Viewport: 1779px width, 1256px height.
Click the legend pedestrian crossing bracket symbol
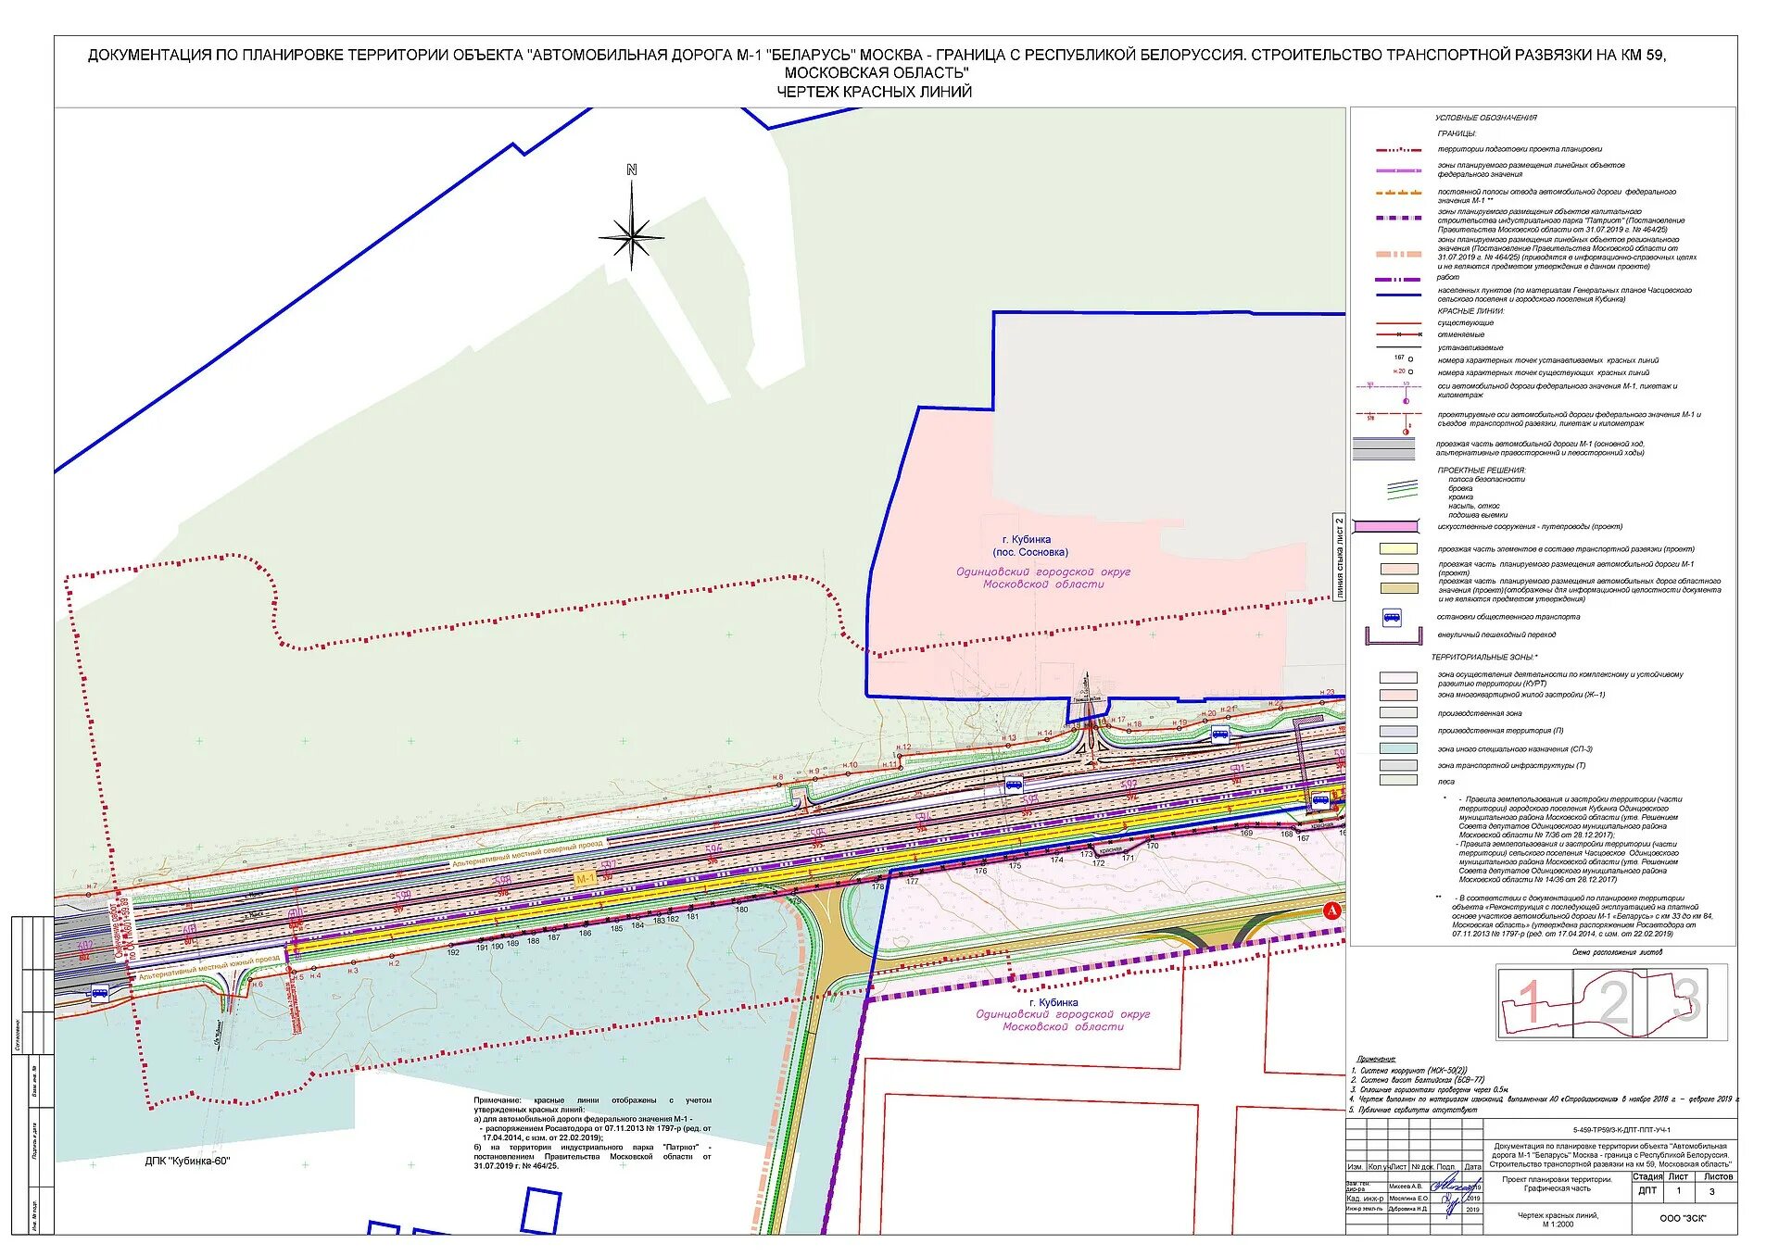(1393, 636)
